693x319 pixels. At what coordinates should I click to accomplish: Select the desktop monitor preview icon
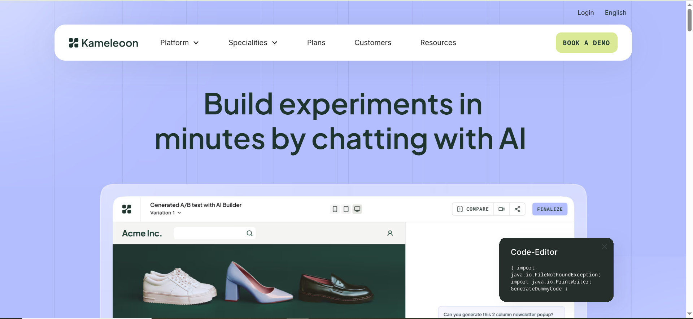click(357, 209)
